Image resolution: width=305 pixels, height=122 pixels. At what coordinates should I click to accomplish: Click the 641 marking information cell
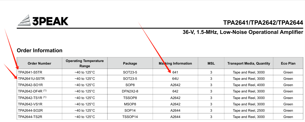coord(175,72)
